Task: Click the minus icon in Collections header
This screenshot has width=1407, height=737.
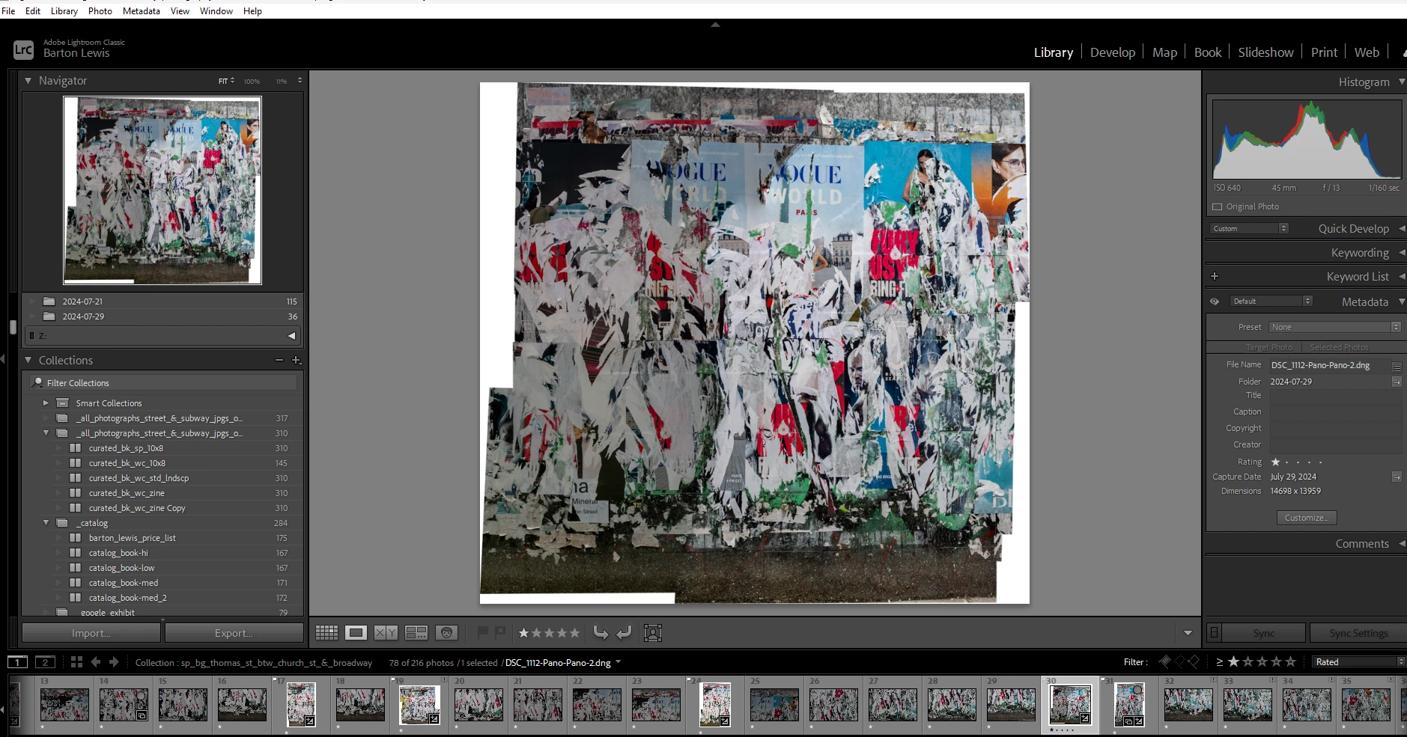Action: 279,361
